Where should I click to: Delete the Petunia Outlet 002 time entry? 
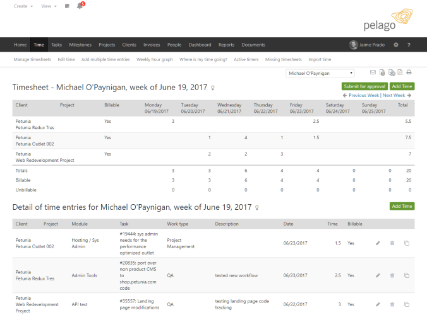click(x=392, y=243)
